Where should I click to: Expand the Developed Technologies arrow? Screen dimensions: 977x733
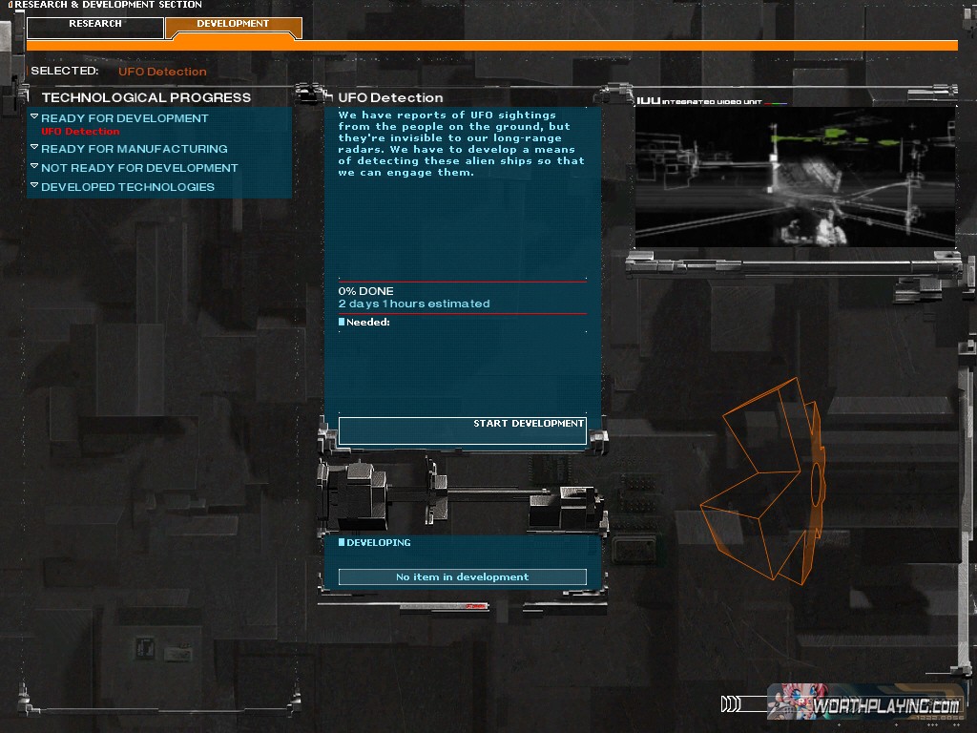pos(34,186)
